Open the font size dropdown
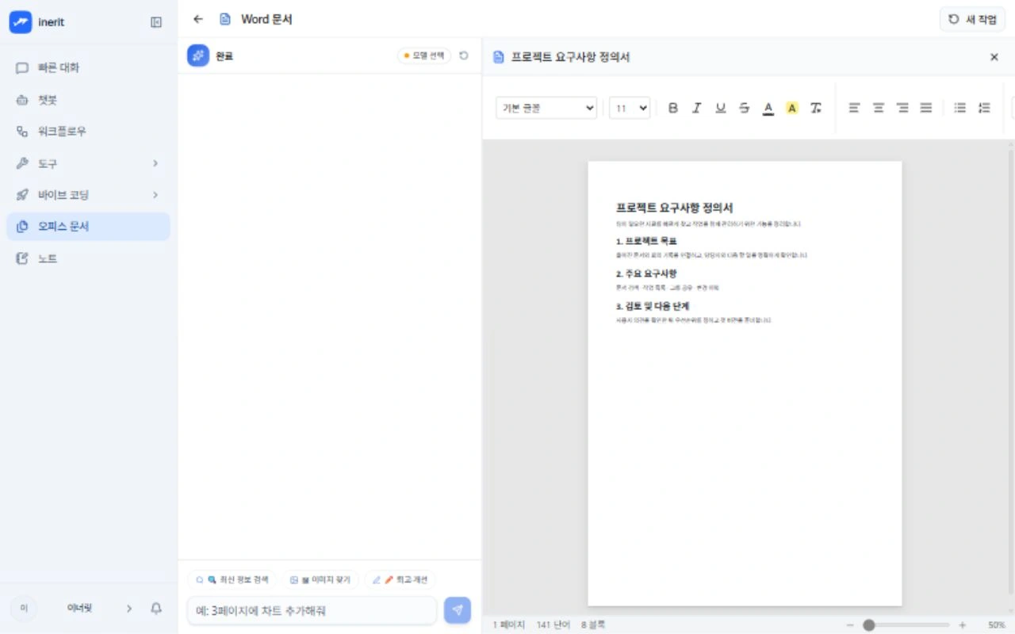The width and height of the screenshot is (1015, 634). pyautogui.click(x=630, y=108)
